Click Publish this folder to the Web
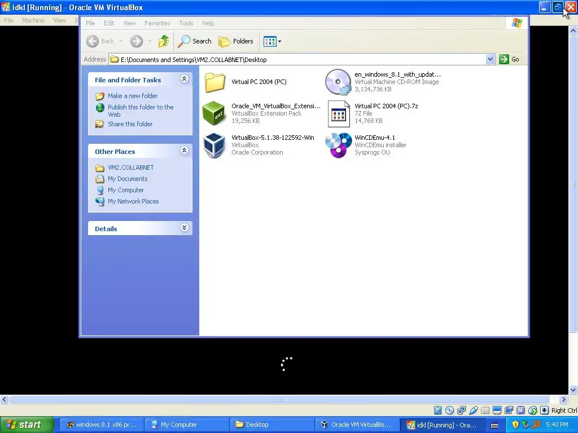The image size is (578, 433). coord(141,111)
